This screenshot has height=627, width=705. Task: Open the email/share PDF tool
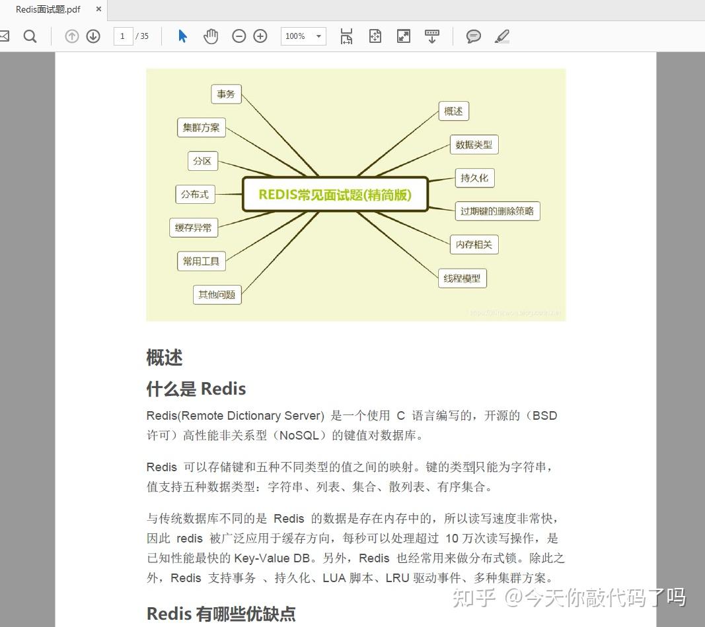pyautogui.click(x=4, y=36)
